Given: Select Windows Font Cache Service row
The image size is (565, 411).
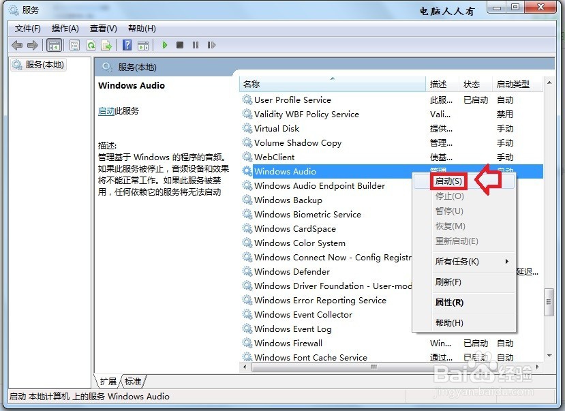Looking at the screenshot, I should click(391, 357).
